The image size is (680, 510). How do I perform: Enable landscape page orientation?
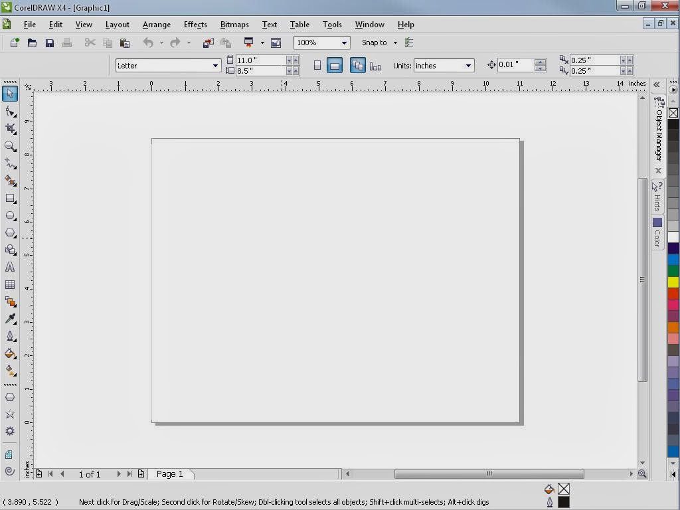click(x=335, y=65)
